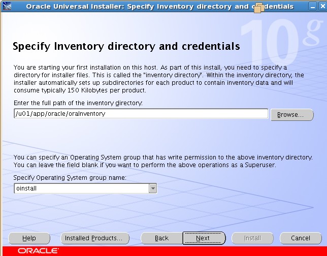This screenshot has width=327, height=256.
Task: Click the Next button
Action: coord(204,238)
